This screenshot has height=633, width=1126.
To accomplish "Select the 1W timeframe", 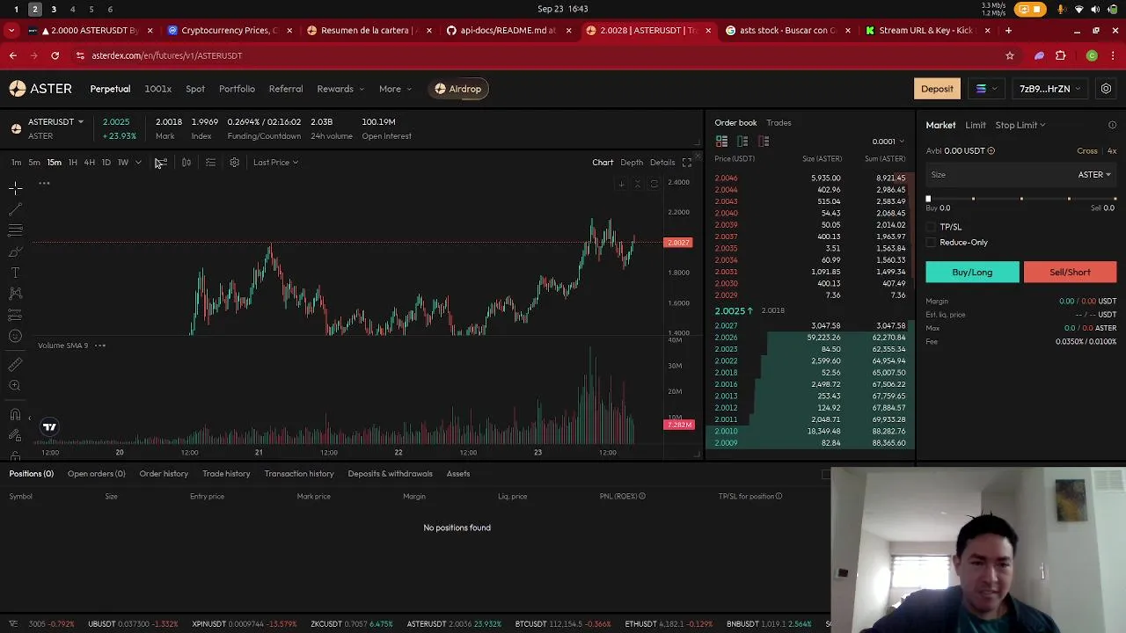I will click(x=123, y=163).
